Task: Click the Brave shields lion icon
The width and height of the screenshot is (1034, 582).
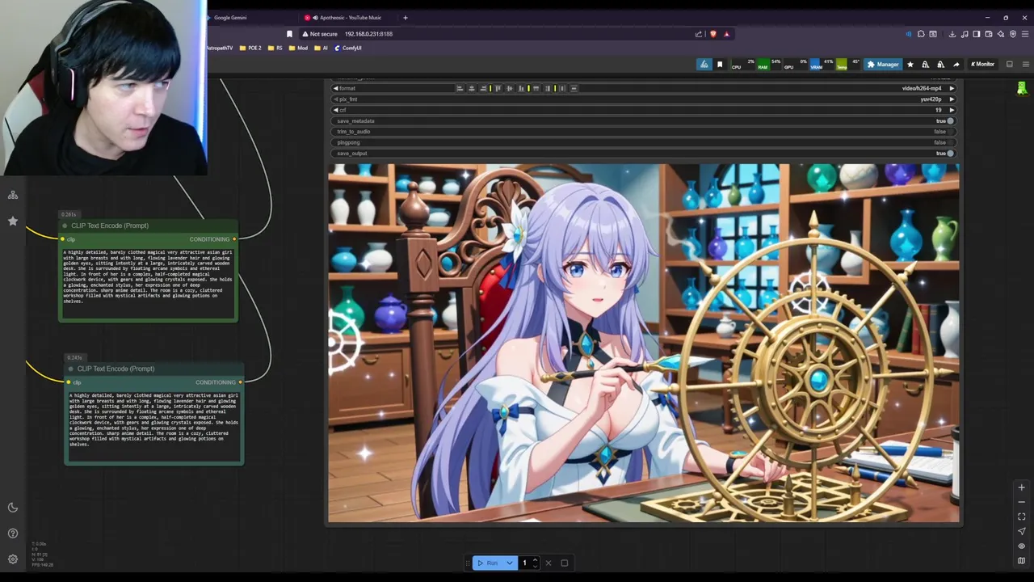Action: tap(713, 34)
